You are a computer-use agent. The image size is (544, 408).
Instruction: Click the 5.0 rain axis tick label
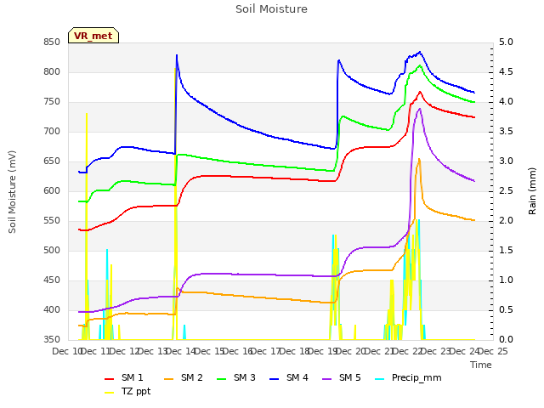[506, 42]
